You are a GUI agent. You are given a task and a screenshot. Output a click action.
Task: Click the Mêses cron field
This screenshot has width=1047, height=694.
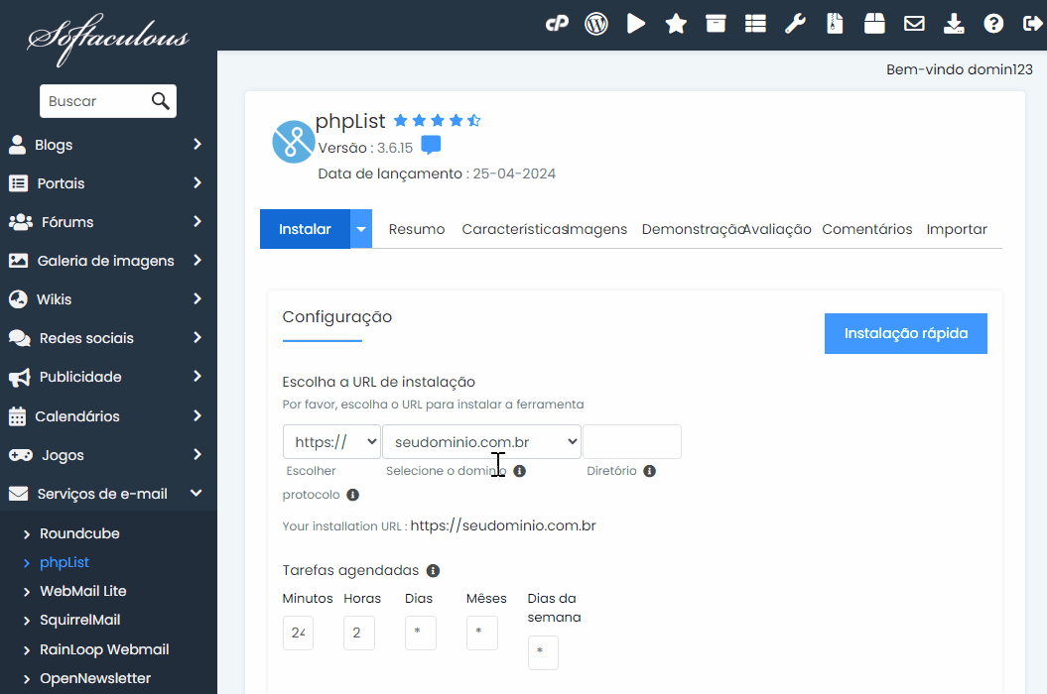[482, 633]
